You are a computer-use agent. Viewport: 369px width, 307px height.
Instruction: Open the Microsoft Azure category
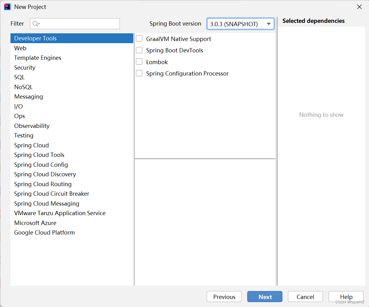click(x=72, y=223)
